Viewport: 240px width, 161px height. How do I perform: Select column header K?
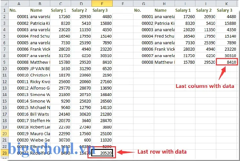coord(227,3)
